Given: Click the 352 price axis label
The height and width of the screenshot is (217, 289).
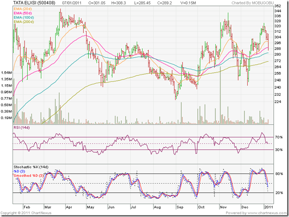Looking at the screenshot, I should coord(277,6).
